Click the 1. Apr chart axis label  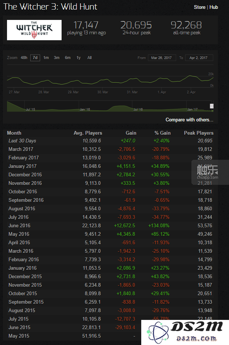coord(162,92)
